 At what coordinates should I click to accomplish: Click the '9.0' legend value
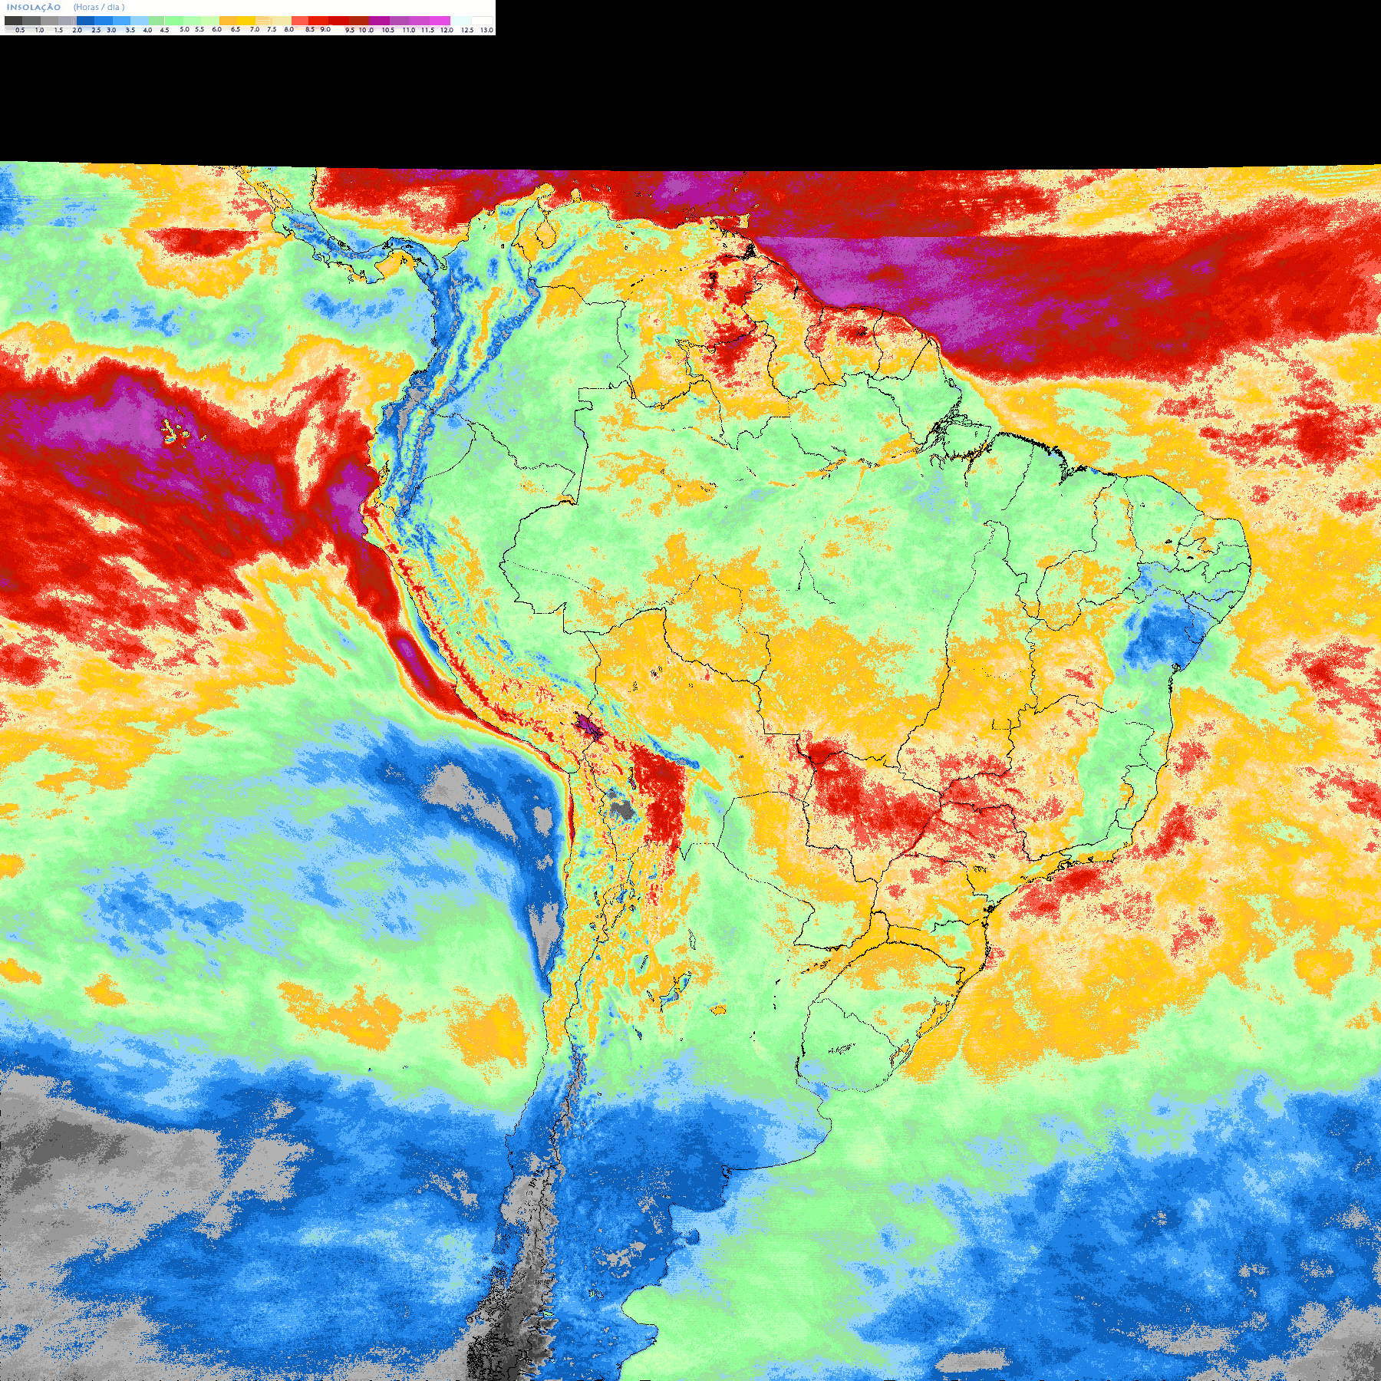pyautogui.click(x=325, y=29)
